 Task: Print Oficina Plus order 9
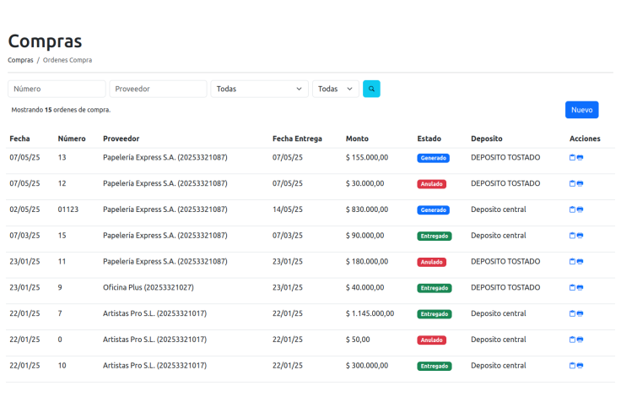pos(580,287)
